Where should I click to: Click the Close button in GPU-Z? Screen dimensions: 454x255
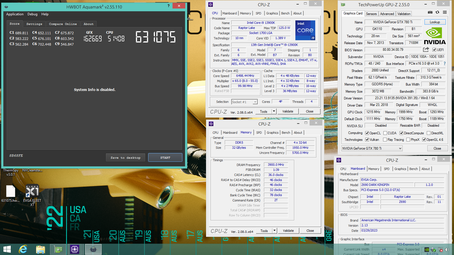coord(437,148)
